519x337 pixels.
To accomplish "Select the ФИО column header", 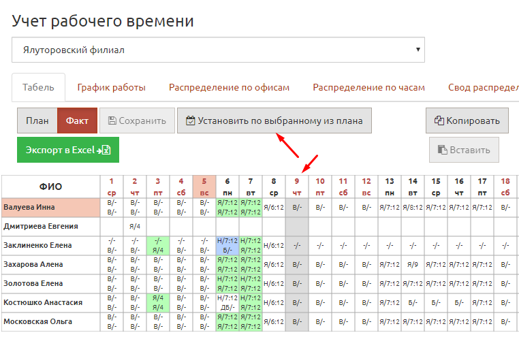I will (50, 187).
